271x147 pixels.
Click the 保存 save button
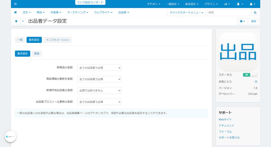pos(254,21)
